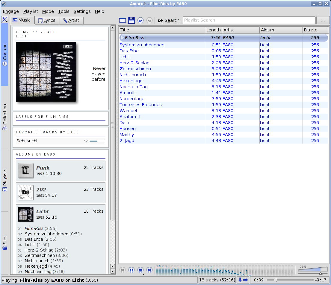
Task: Click the spectrum analyzer visualization
Action: point(225,270)
